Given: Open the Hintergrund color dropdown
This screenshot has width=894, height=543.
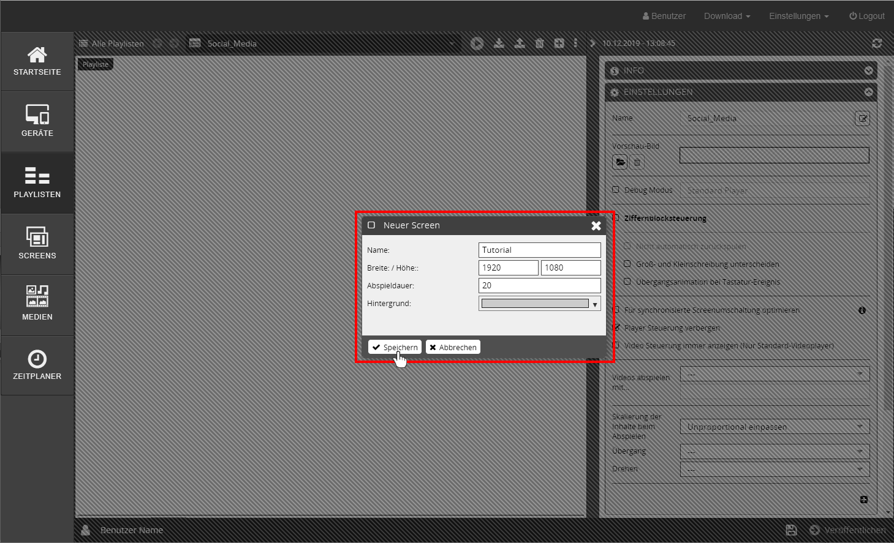Looking at the screenshot, I should coord(539,304).
